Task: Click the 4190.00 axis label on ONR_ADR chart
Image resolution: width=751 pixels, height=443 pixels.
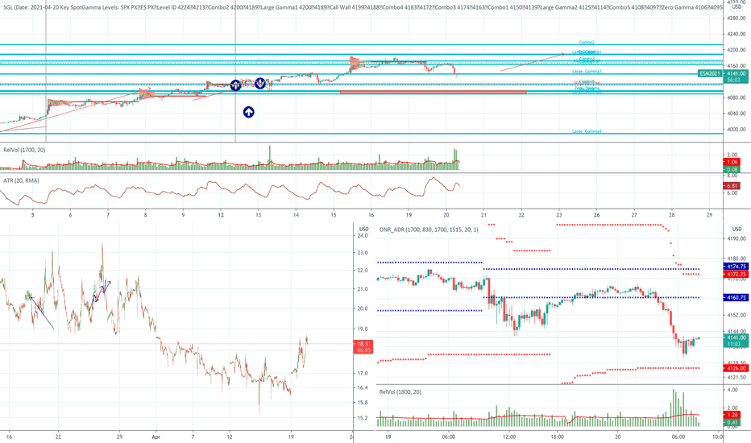Action: tap(736, 238)
